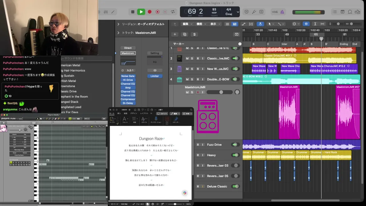Open the Note Pads icon
The height and width of the screenshot is (206, 366).
click(x=342, y=12)
